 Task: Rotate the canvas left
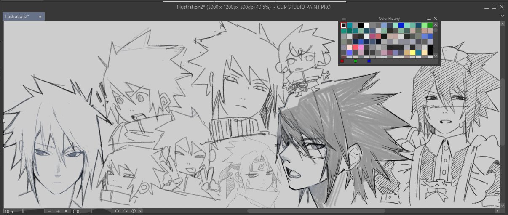click(x=117, y=211)
